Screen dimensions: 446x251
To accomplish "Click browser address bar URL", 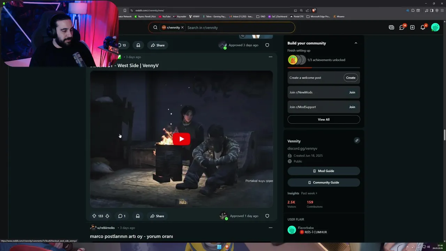I will click(150, 10).
